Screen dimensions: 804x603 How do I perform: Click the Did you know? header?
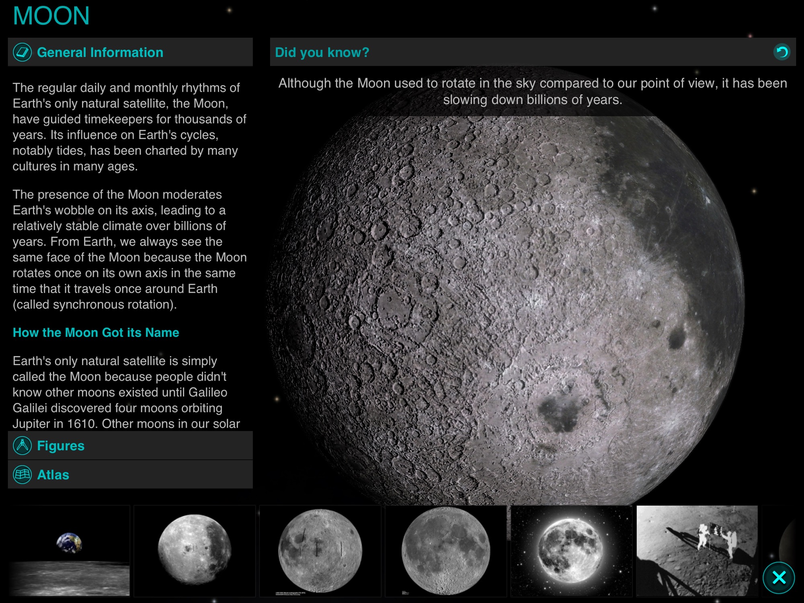(322, 52)
